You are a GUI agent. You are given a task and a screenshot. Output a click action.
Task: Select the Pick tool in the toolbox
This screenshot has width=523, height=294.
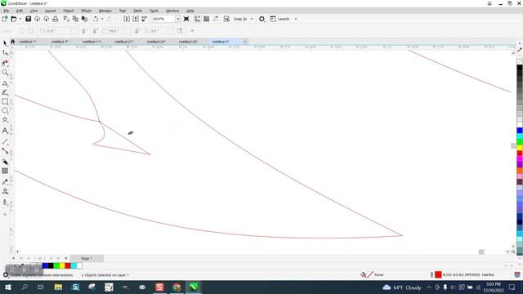pos(5,43)
